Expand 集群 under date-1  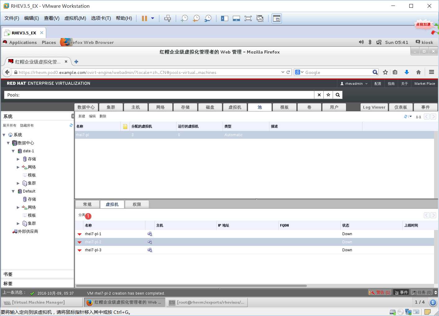pyautogui.click(x=18, y=183)
